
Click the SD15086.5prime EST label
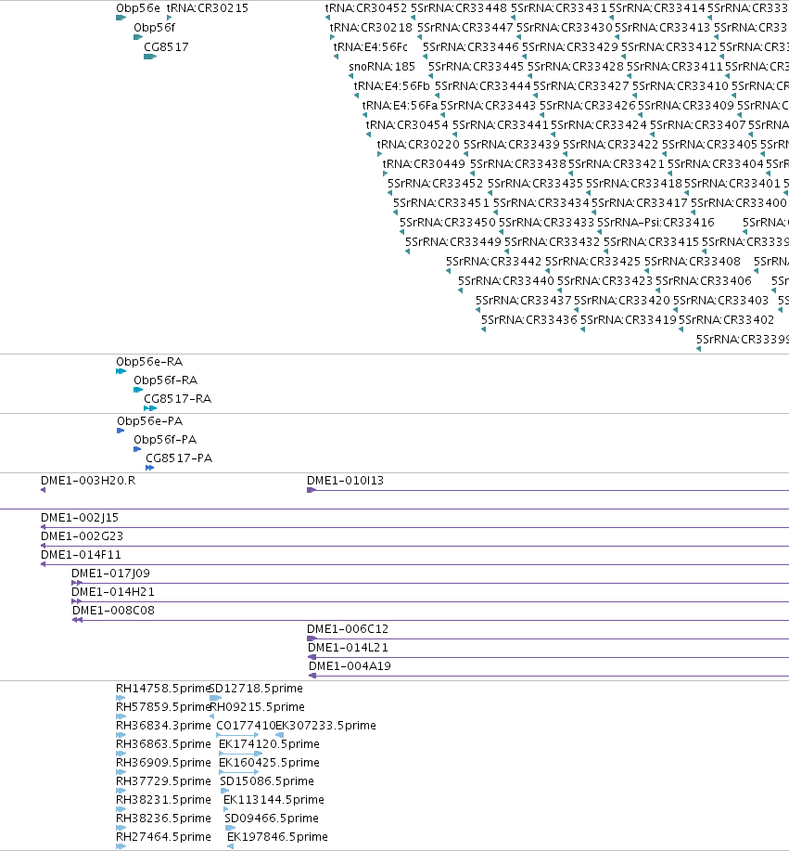coord(267,781)
